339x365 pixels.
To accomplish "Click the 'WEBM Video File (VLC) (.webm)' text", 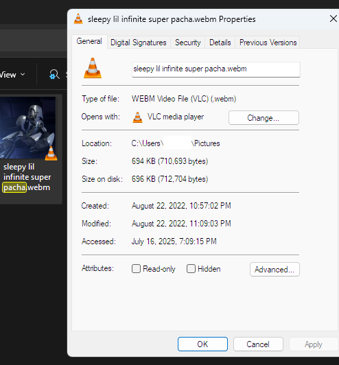I will coord(184,99).
